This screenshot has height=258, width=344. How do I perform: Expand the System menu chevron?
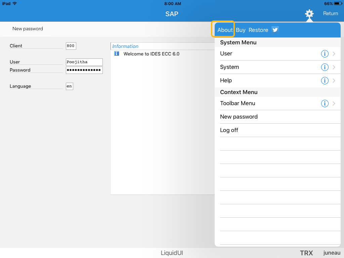tap(334, 67)
